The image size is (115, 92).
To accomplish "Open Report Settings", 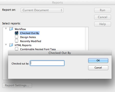I will coord(17,85).
